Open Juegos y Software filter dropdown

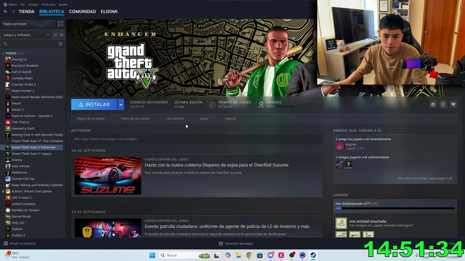(x=26, y=35)
